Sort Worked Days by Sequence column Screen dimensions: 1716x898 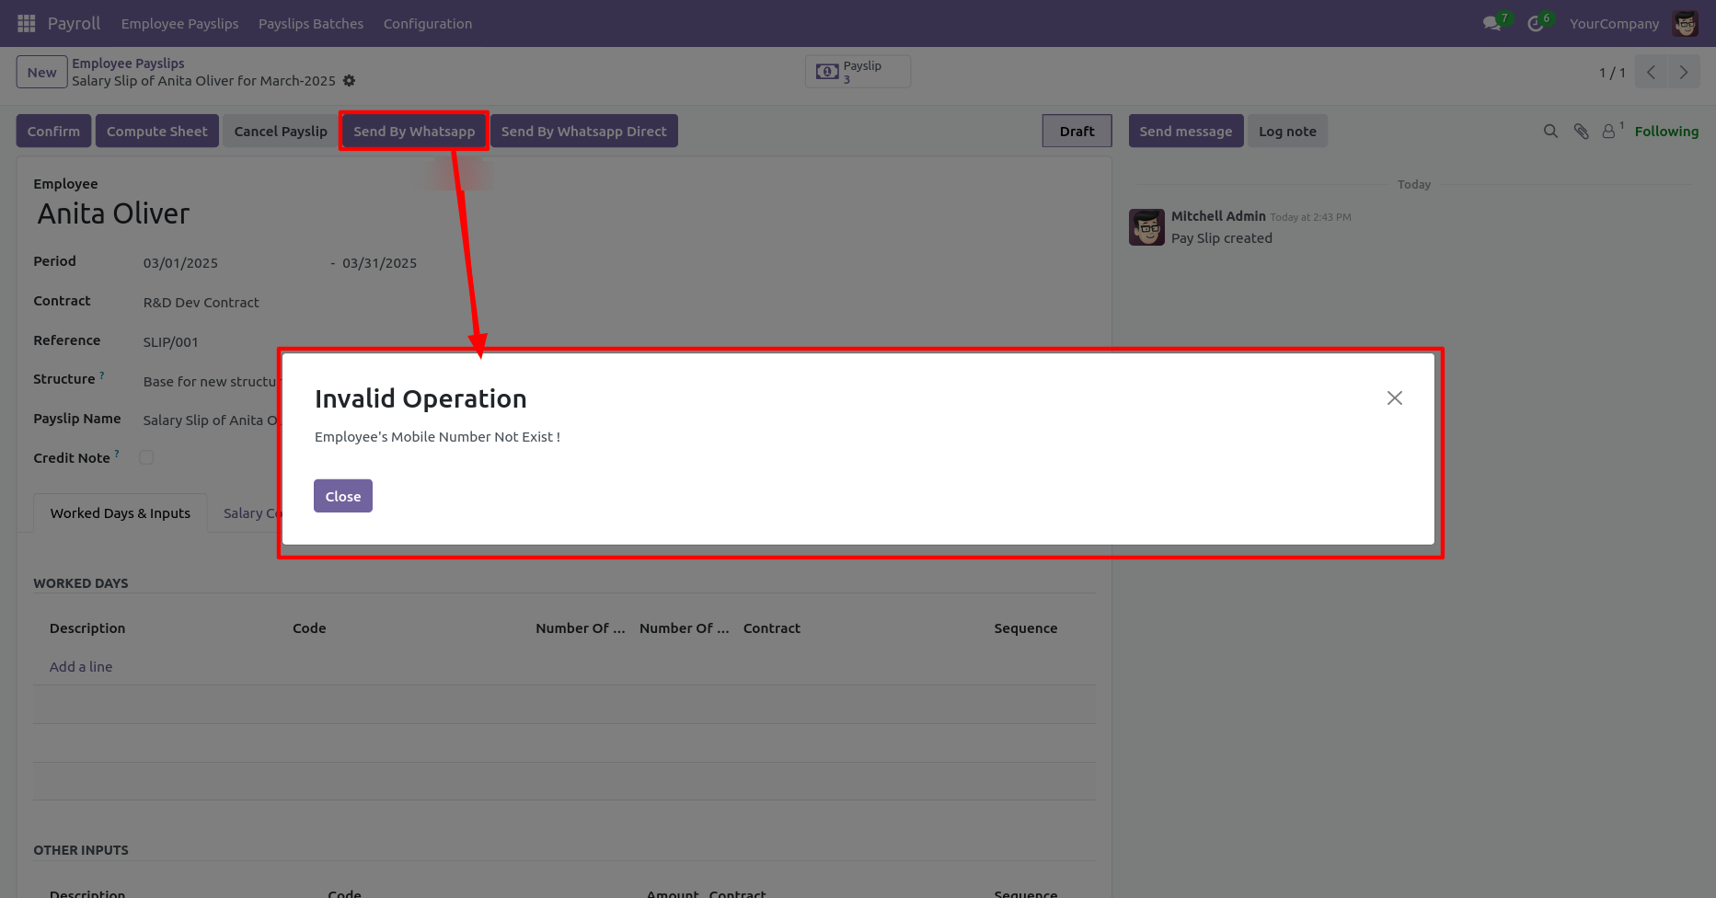point(1026,628)
